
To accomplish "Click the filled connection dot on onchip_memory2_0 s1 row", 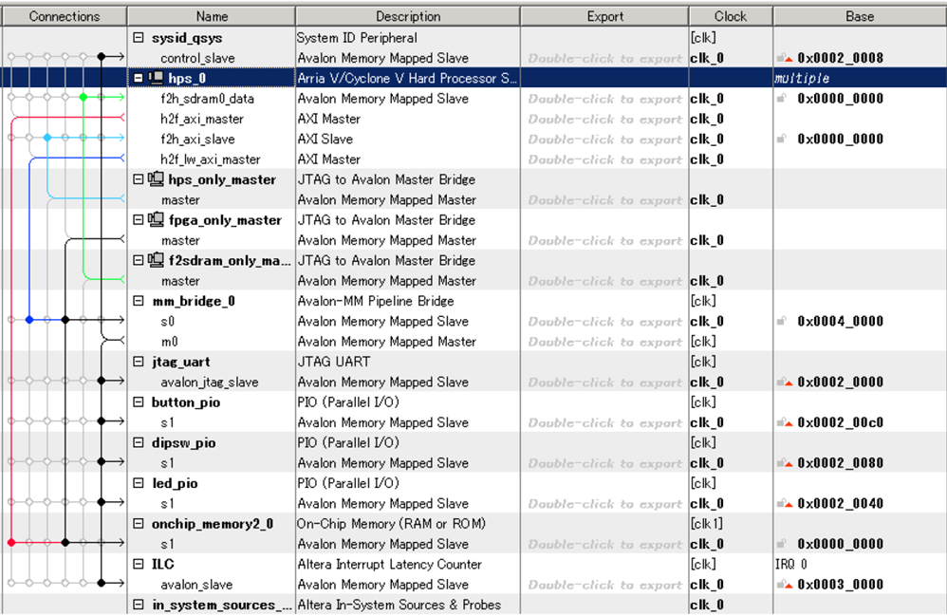I will pyautogui.click(x=65, y=544).
